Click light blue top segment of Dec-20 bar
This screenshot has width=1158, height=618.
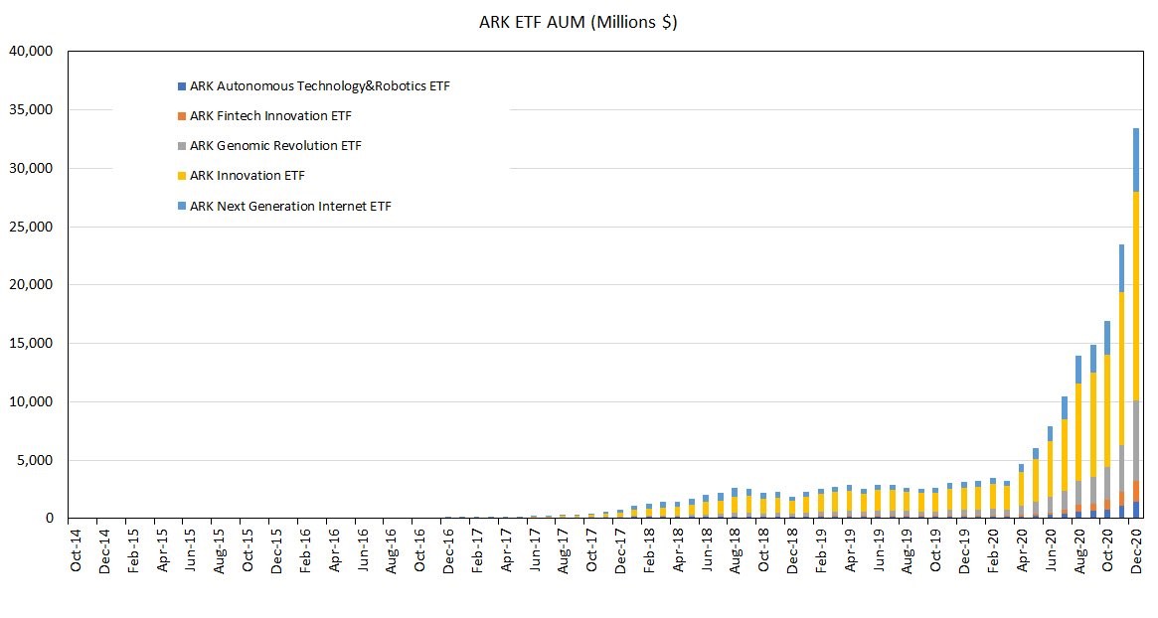(x=1135, y=159)
